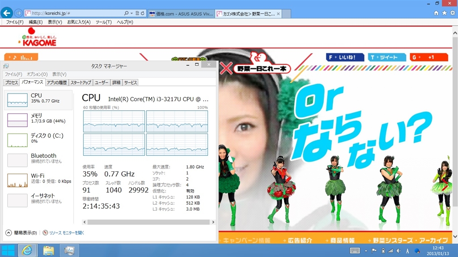
Task: Open the browser Home icon
Action: 436,13
